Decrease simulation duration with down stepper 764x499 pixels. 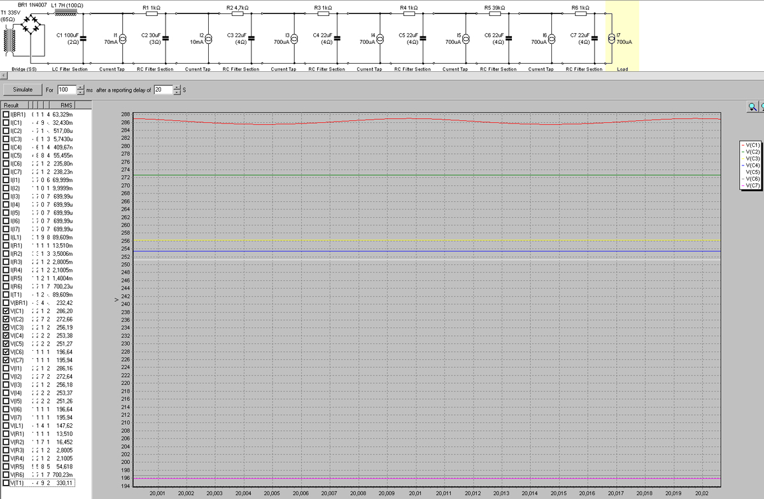coord(80,92)
